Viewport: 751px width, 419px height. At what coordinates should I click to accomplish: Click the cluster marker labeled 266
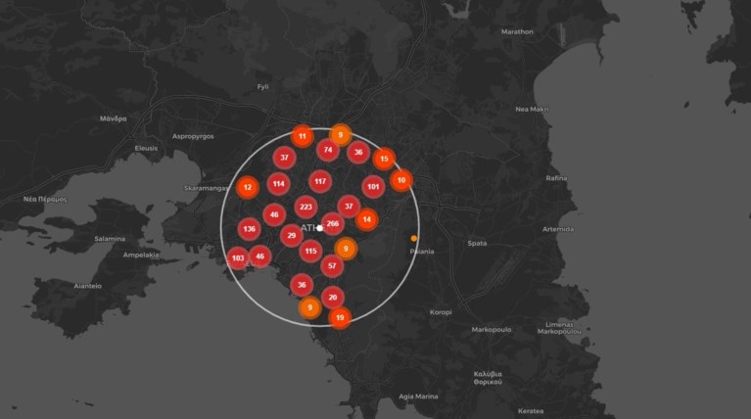pyautogui.click(x=333, y=223)
